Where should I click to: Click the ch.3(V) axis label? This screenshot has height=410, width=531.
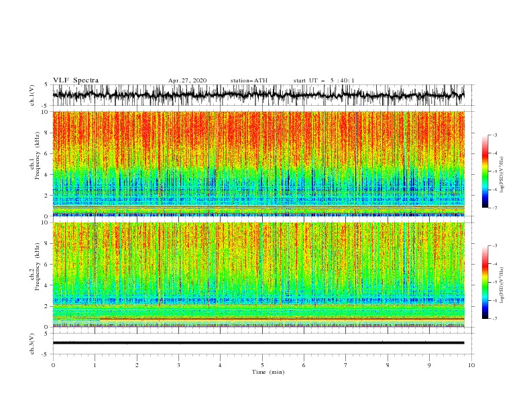32,344
